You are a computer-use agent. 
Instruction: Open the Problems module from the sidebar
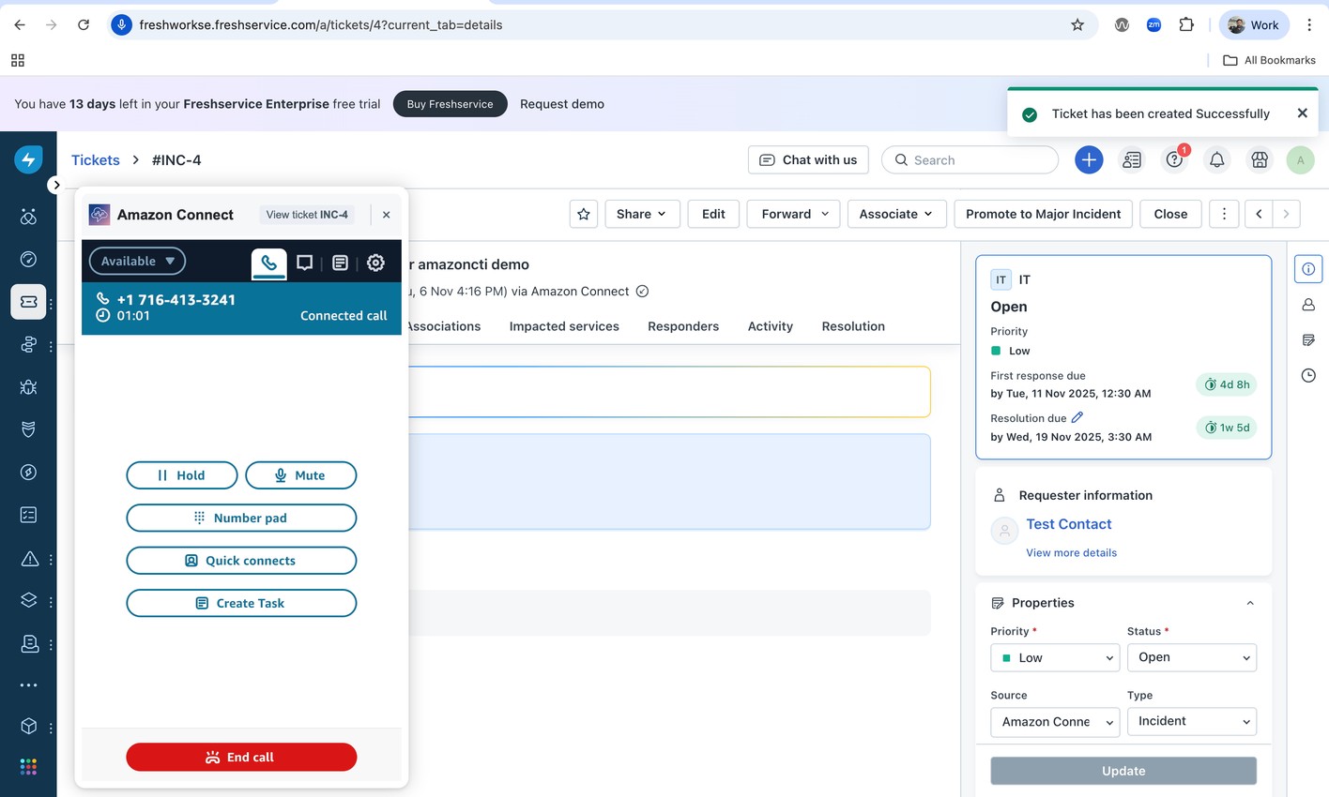point(28,387)
